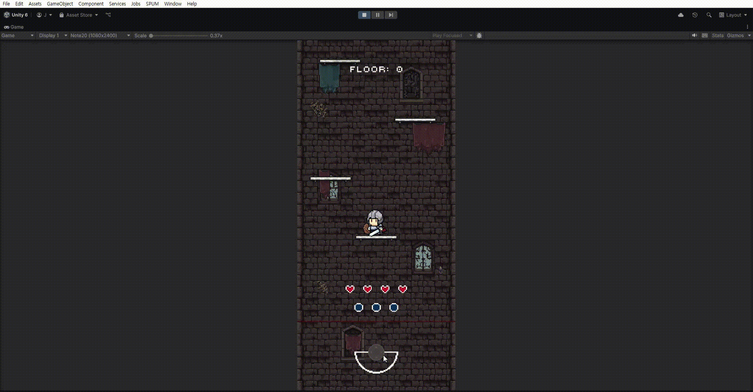Viewport: 753px width, 392px height.
Task: Open the version control icon
Action: [108, 15]
